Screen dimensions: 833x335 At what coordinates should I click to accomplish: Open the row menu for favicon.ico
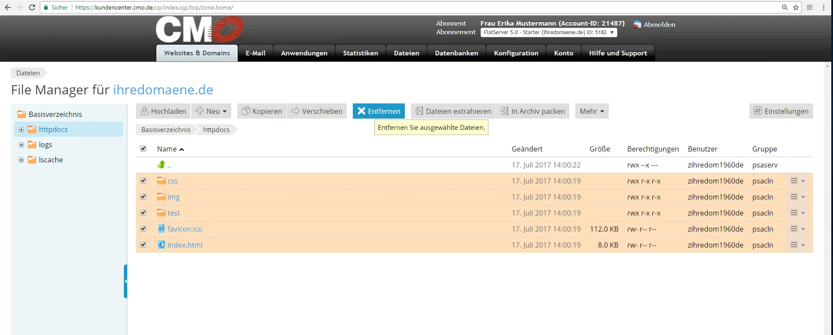797,229
